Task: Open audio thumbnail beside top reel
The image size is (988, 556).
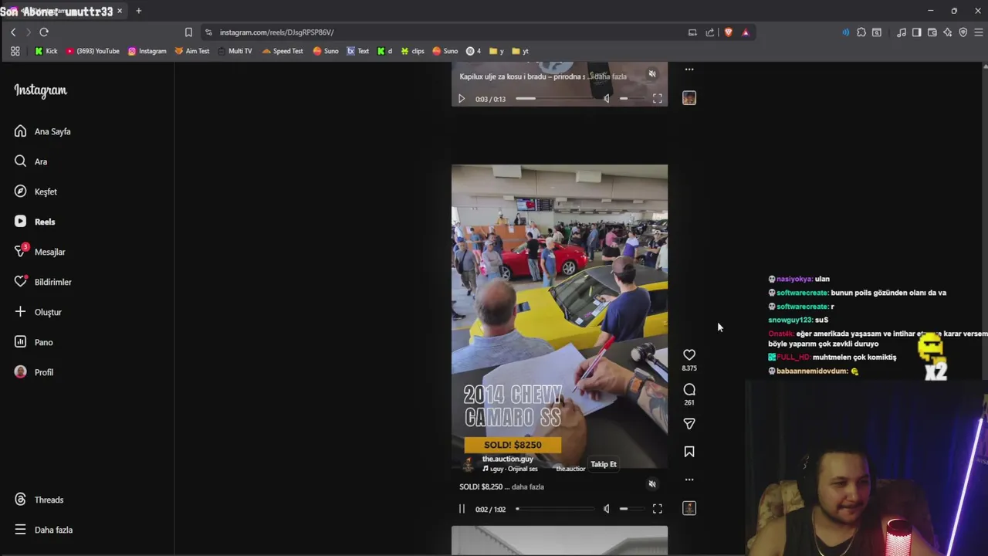Action: (689, 98)
